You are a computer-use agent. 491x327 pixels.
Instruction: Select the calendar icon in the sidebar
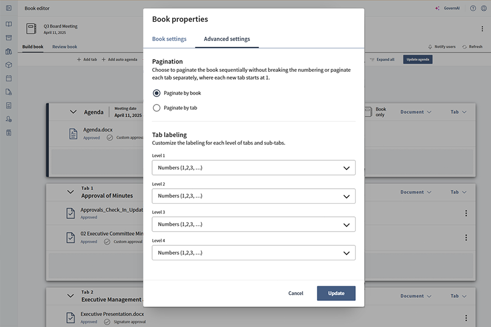(8, 78)
